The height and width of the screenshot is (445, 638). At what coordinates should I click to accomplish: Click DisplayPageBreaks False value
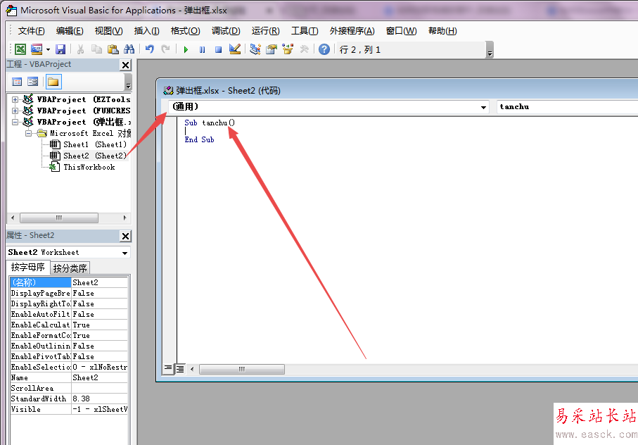[100, 293]
